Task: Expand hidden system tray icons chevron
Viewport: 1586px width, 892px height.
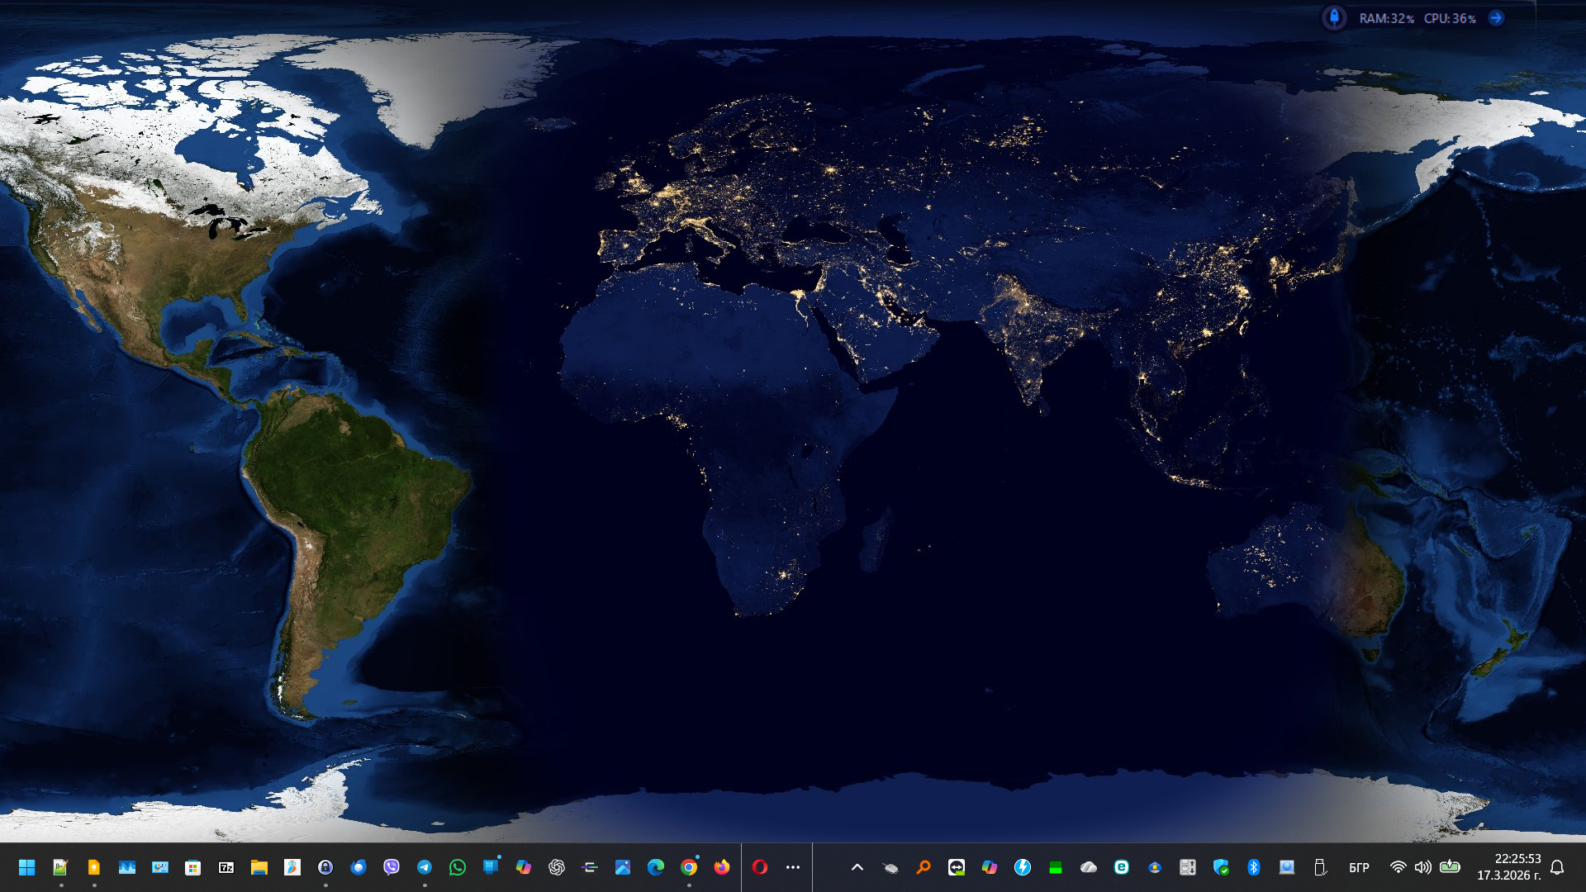Action: pos(857,867)
